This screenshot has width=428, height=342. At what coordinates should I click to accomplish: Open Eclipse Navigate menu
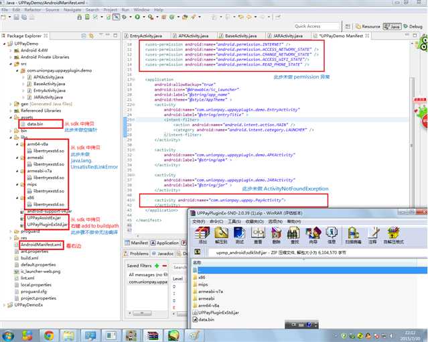(72, 10)
